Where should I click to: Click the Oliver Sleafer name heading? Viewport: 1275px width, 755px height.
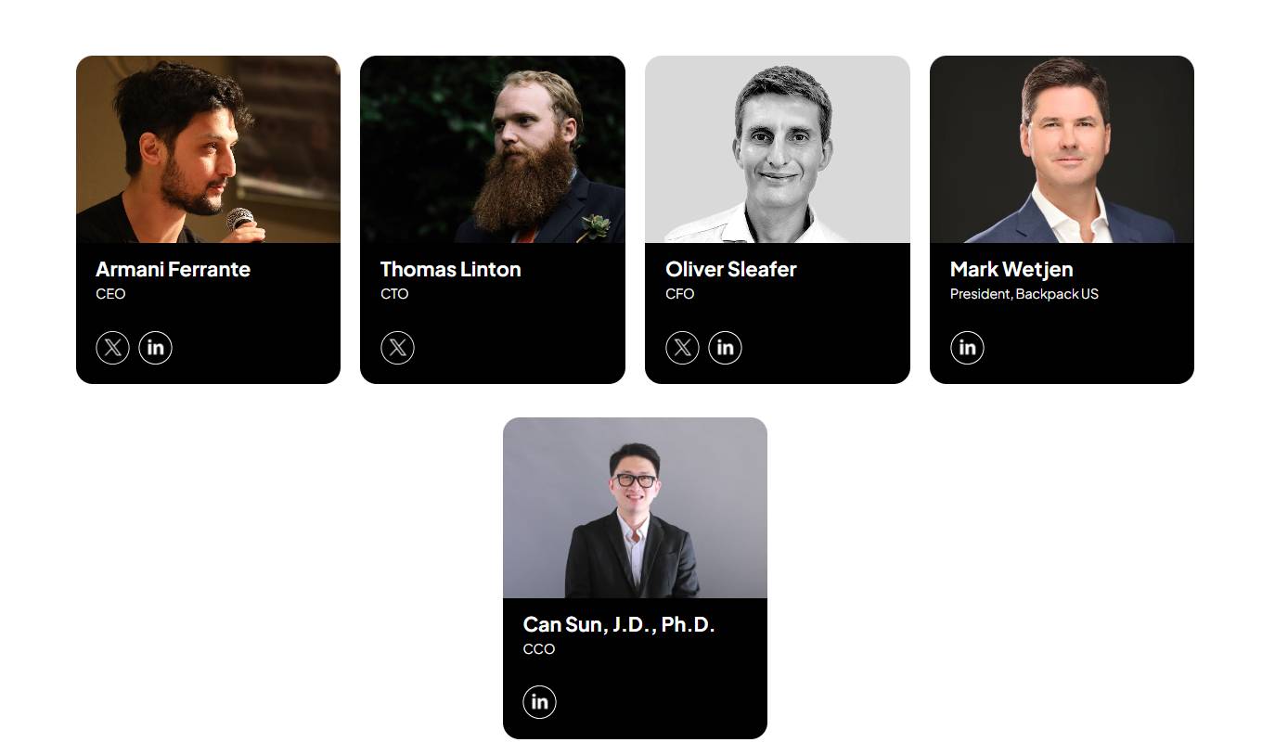(x=730, y=269)
